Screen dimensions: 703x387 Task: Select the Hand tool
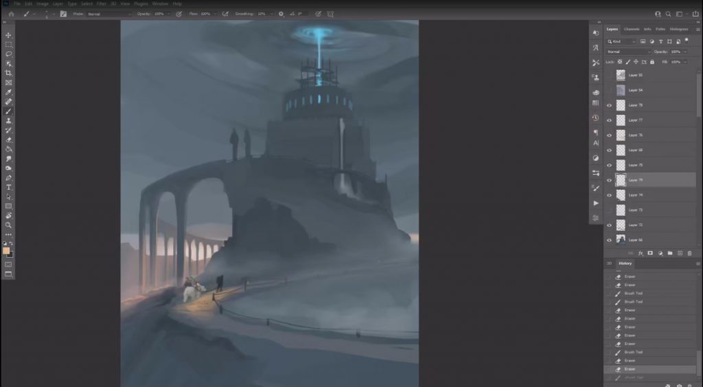(8, 216)
